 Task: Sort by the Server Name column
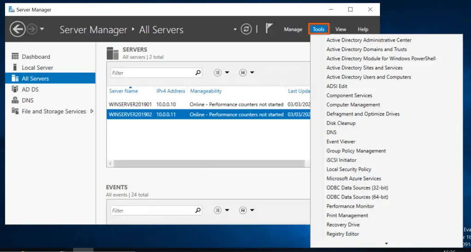click(123, 91)
